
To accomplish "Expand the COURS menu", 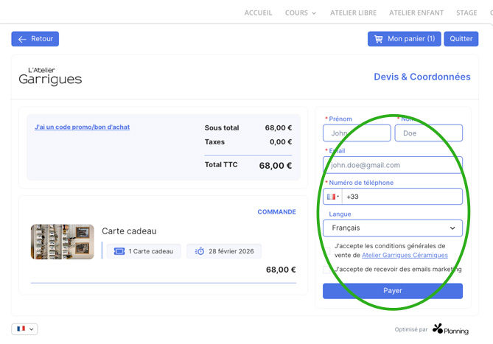I will pos(301,13).
